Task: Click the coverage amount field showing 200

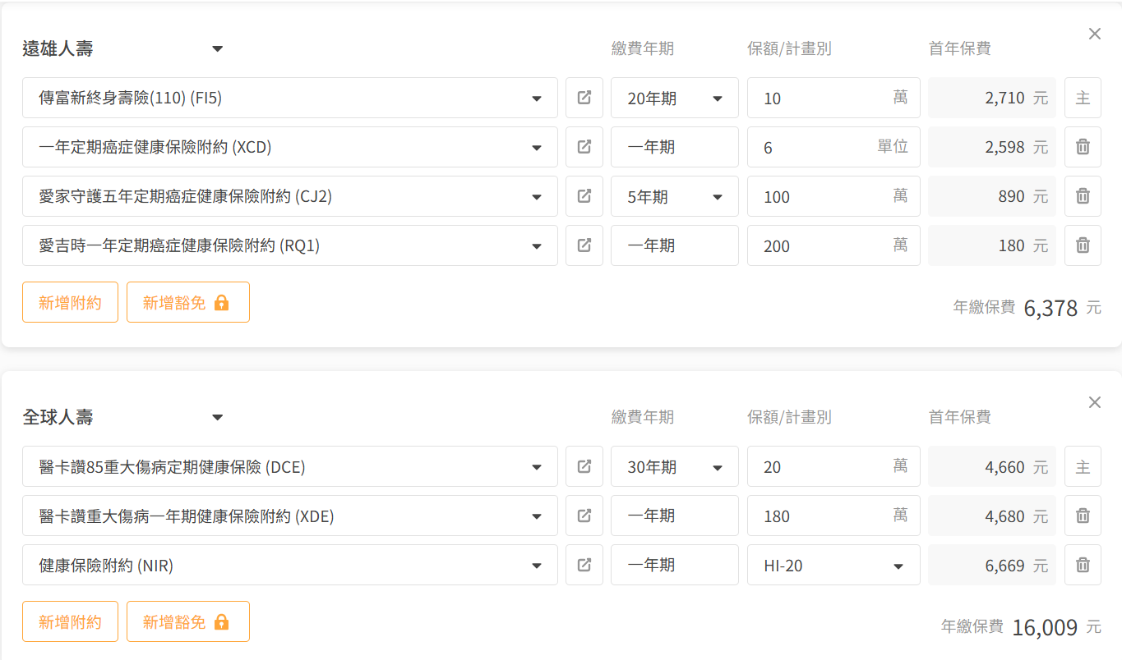Action: point(833,245)
